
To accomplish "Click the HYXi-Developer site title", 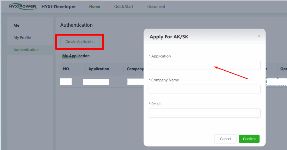I will pyautogui.click(x=59, y=6).
